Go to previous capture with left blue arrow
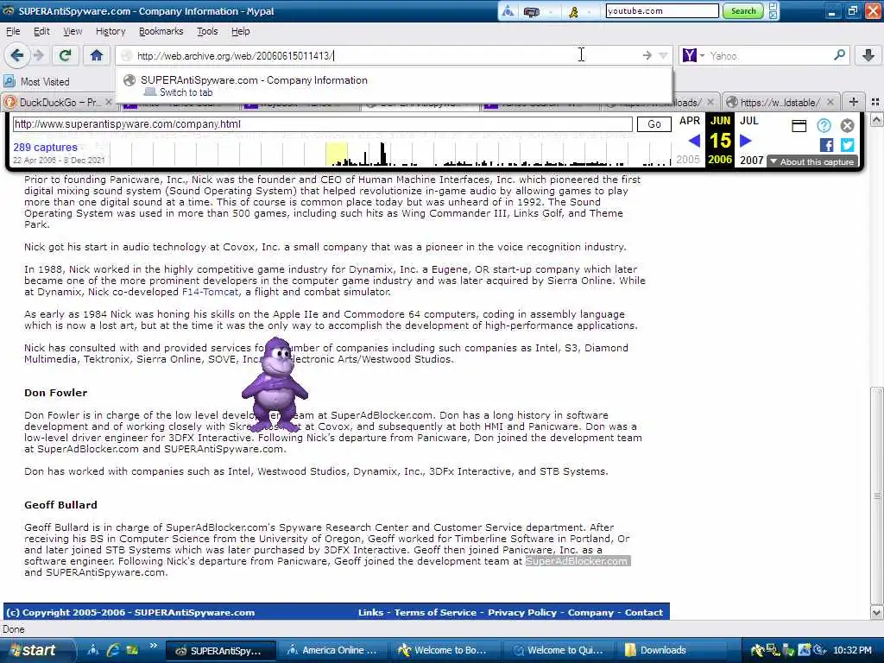This screenshot has width=884, height=663. click(695, 141)
